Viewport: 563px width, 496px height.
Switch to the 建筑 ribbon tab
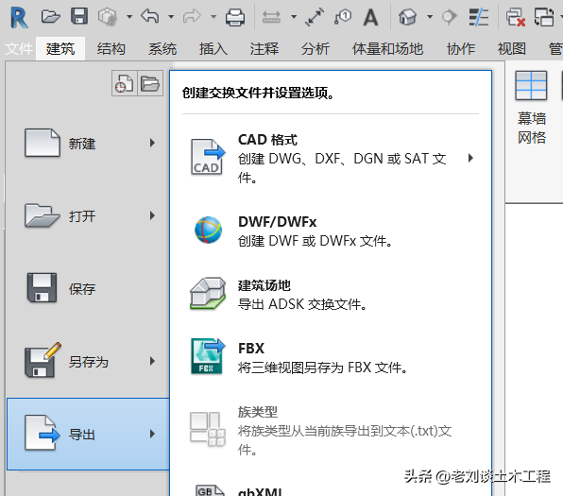60,48
